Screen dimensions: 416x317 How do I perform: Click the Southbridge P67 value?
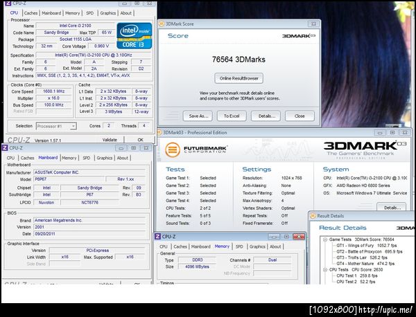89,194
